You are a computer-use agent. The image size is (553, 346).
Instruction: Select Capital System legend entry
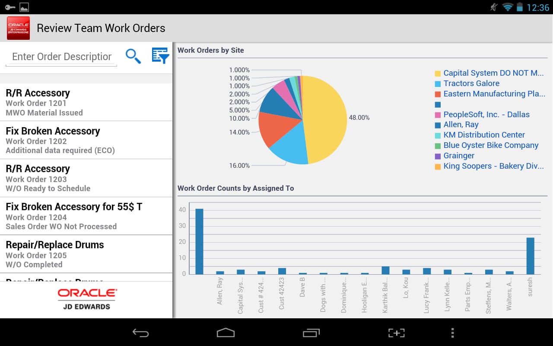[x=493, y=73]
